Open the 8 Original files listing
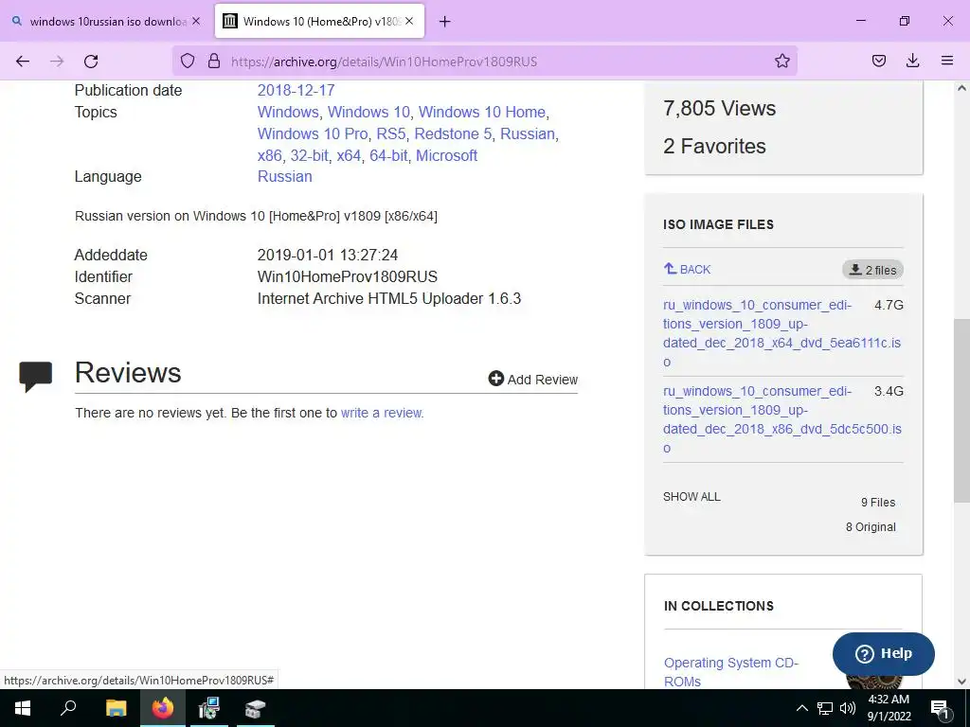This screenshot has width=970, height=727. (x=871, y=526)
